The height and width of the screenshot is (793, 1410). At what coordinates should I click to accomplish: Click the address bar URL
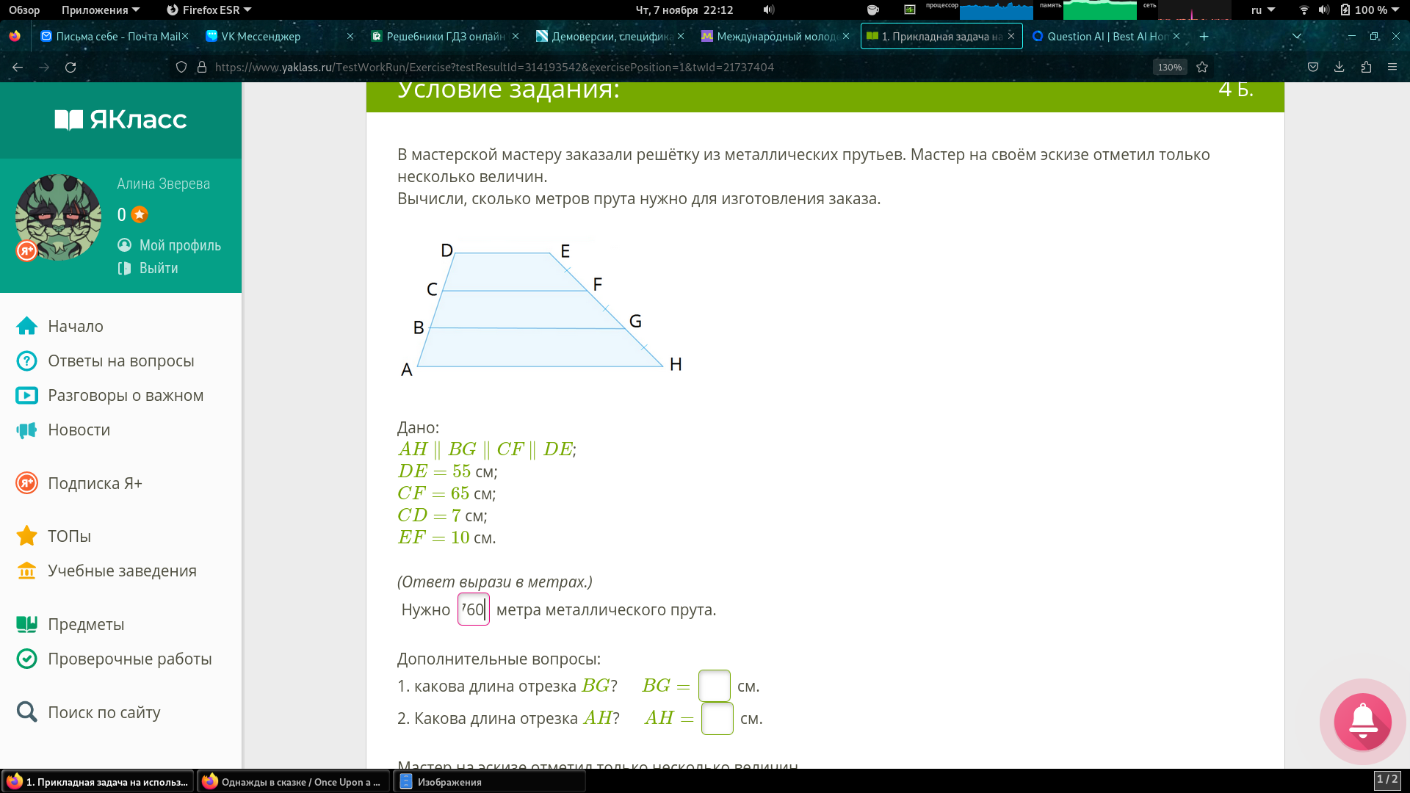tap(494, 67)
